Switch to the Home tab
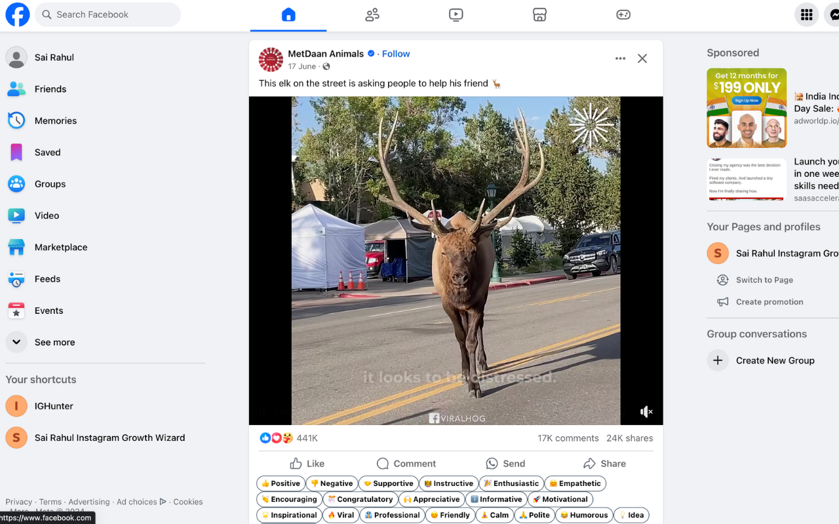The image size is (839, 524). coord(288,14)
